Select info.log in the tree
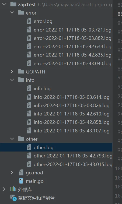 click(x=42, y=89)
